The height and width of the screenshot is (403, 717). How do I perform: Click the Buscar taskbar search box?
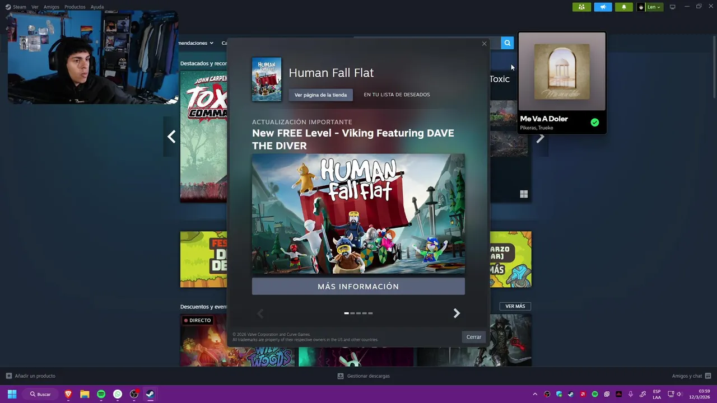(x=41, y=394)
